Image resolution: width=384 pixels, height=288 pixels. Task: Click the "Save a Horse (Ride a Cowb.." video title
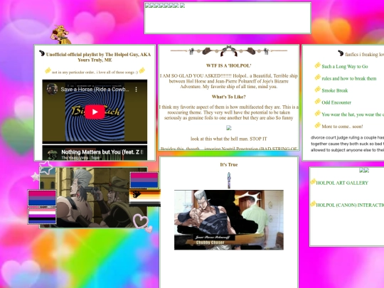click(x=95, y=90)
